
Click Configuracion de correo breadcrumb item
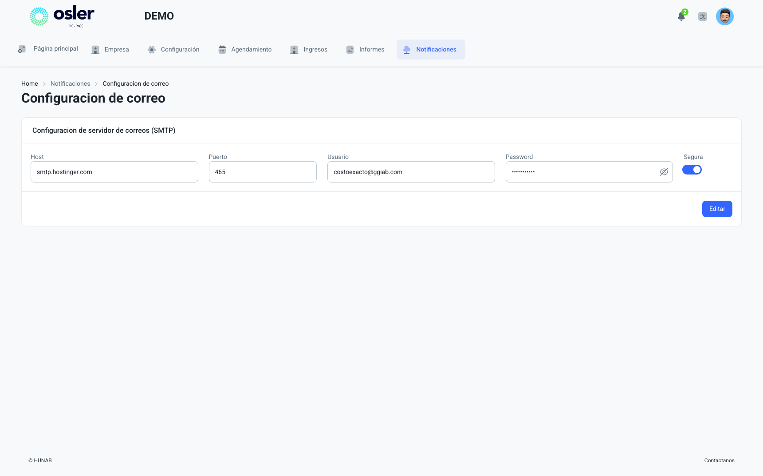(x=136, y=83)
